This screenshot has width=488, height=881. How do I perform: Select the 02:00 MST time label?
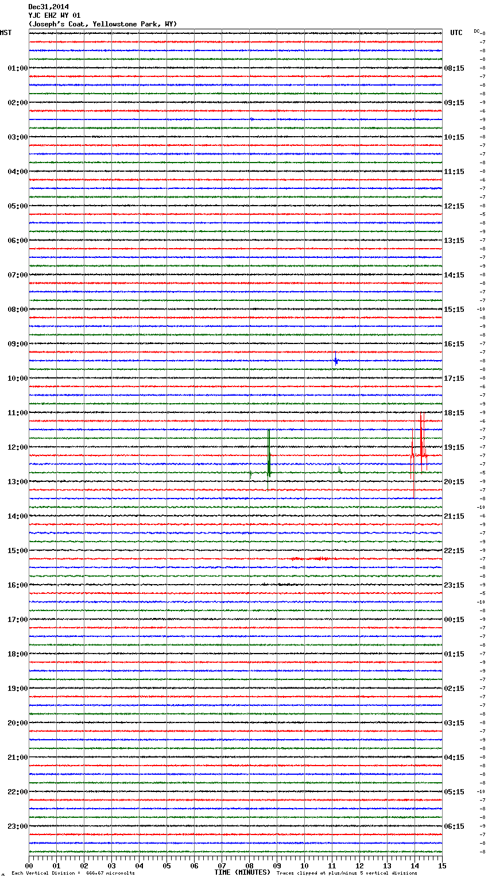pos(18,103)
